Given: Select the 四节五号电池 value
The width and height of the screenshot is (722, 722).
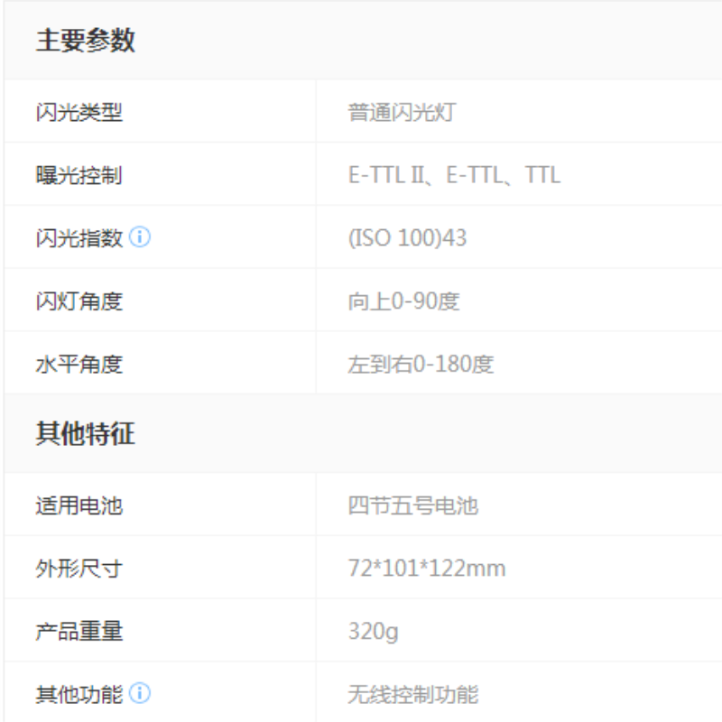Looking at the screenshot, I should 412,505.
